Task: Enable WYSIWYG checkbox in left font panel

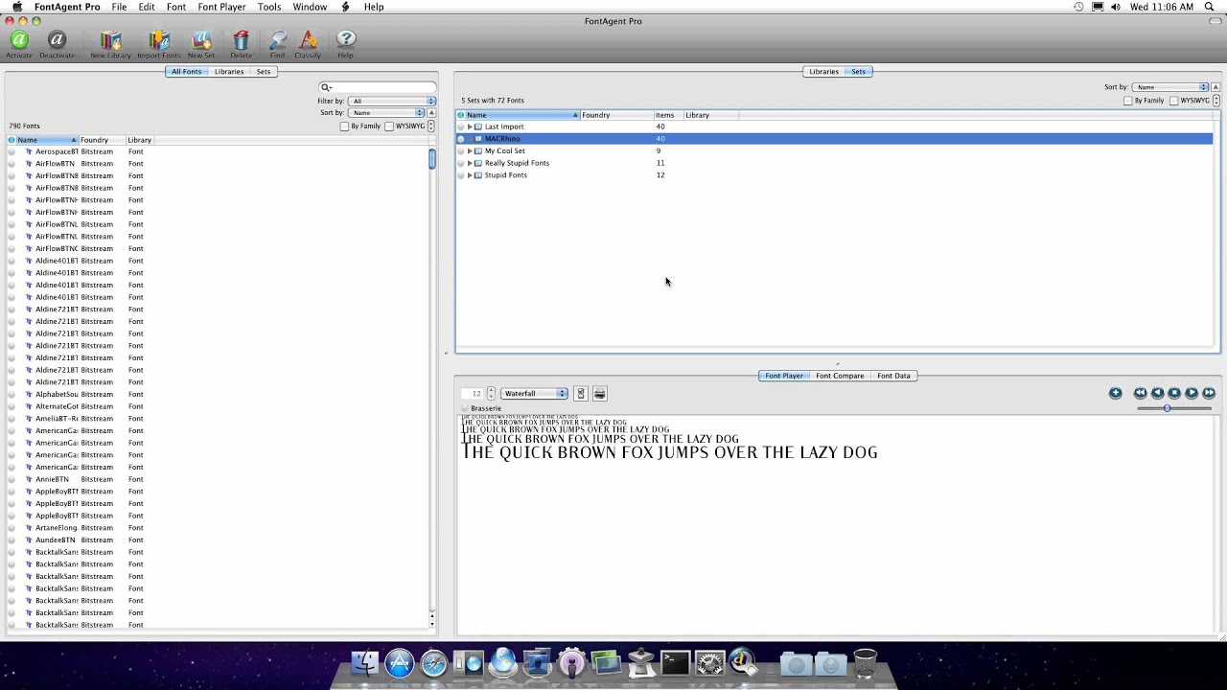Action: pos(389,126)
